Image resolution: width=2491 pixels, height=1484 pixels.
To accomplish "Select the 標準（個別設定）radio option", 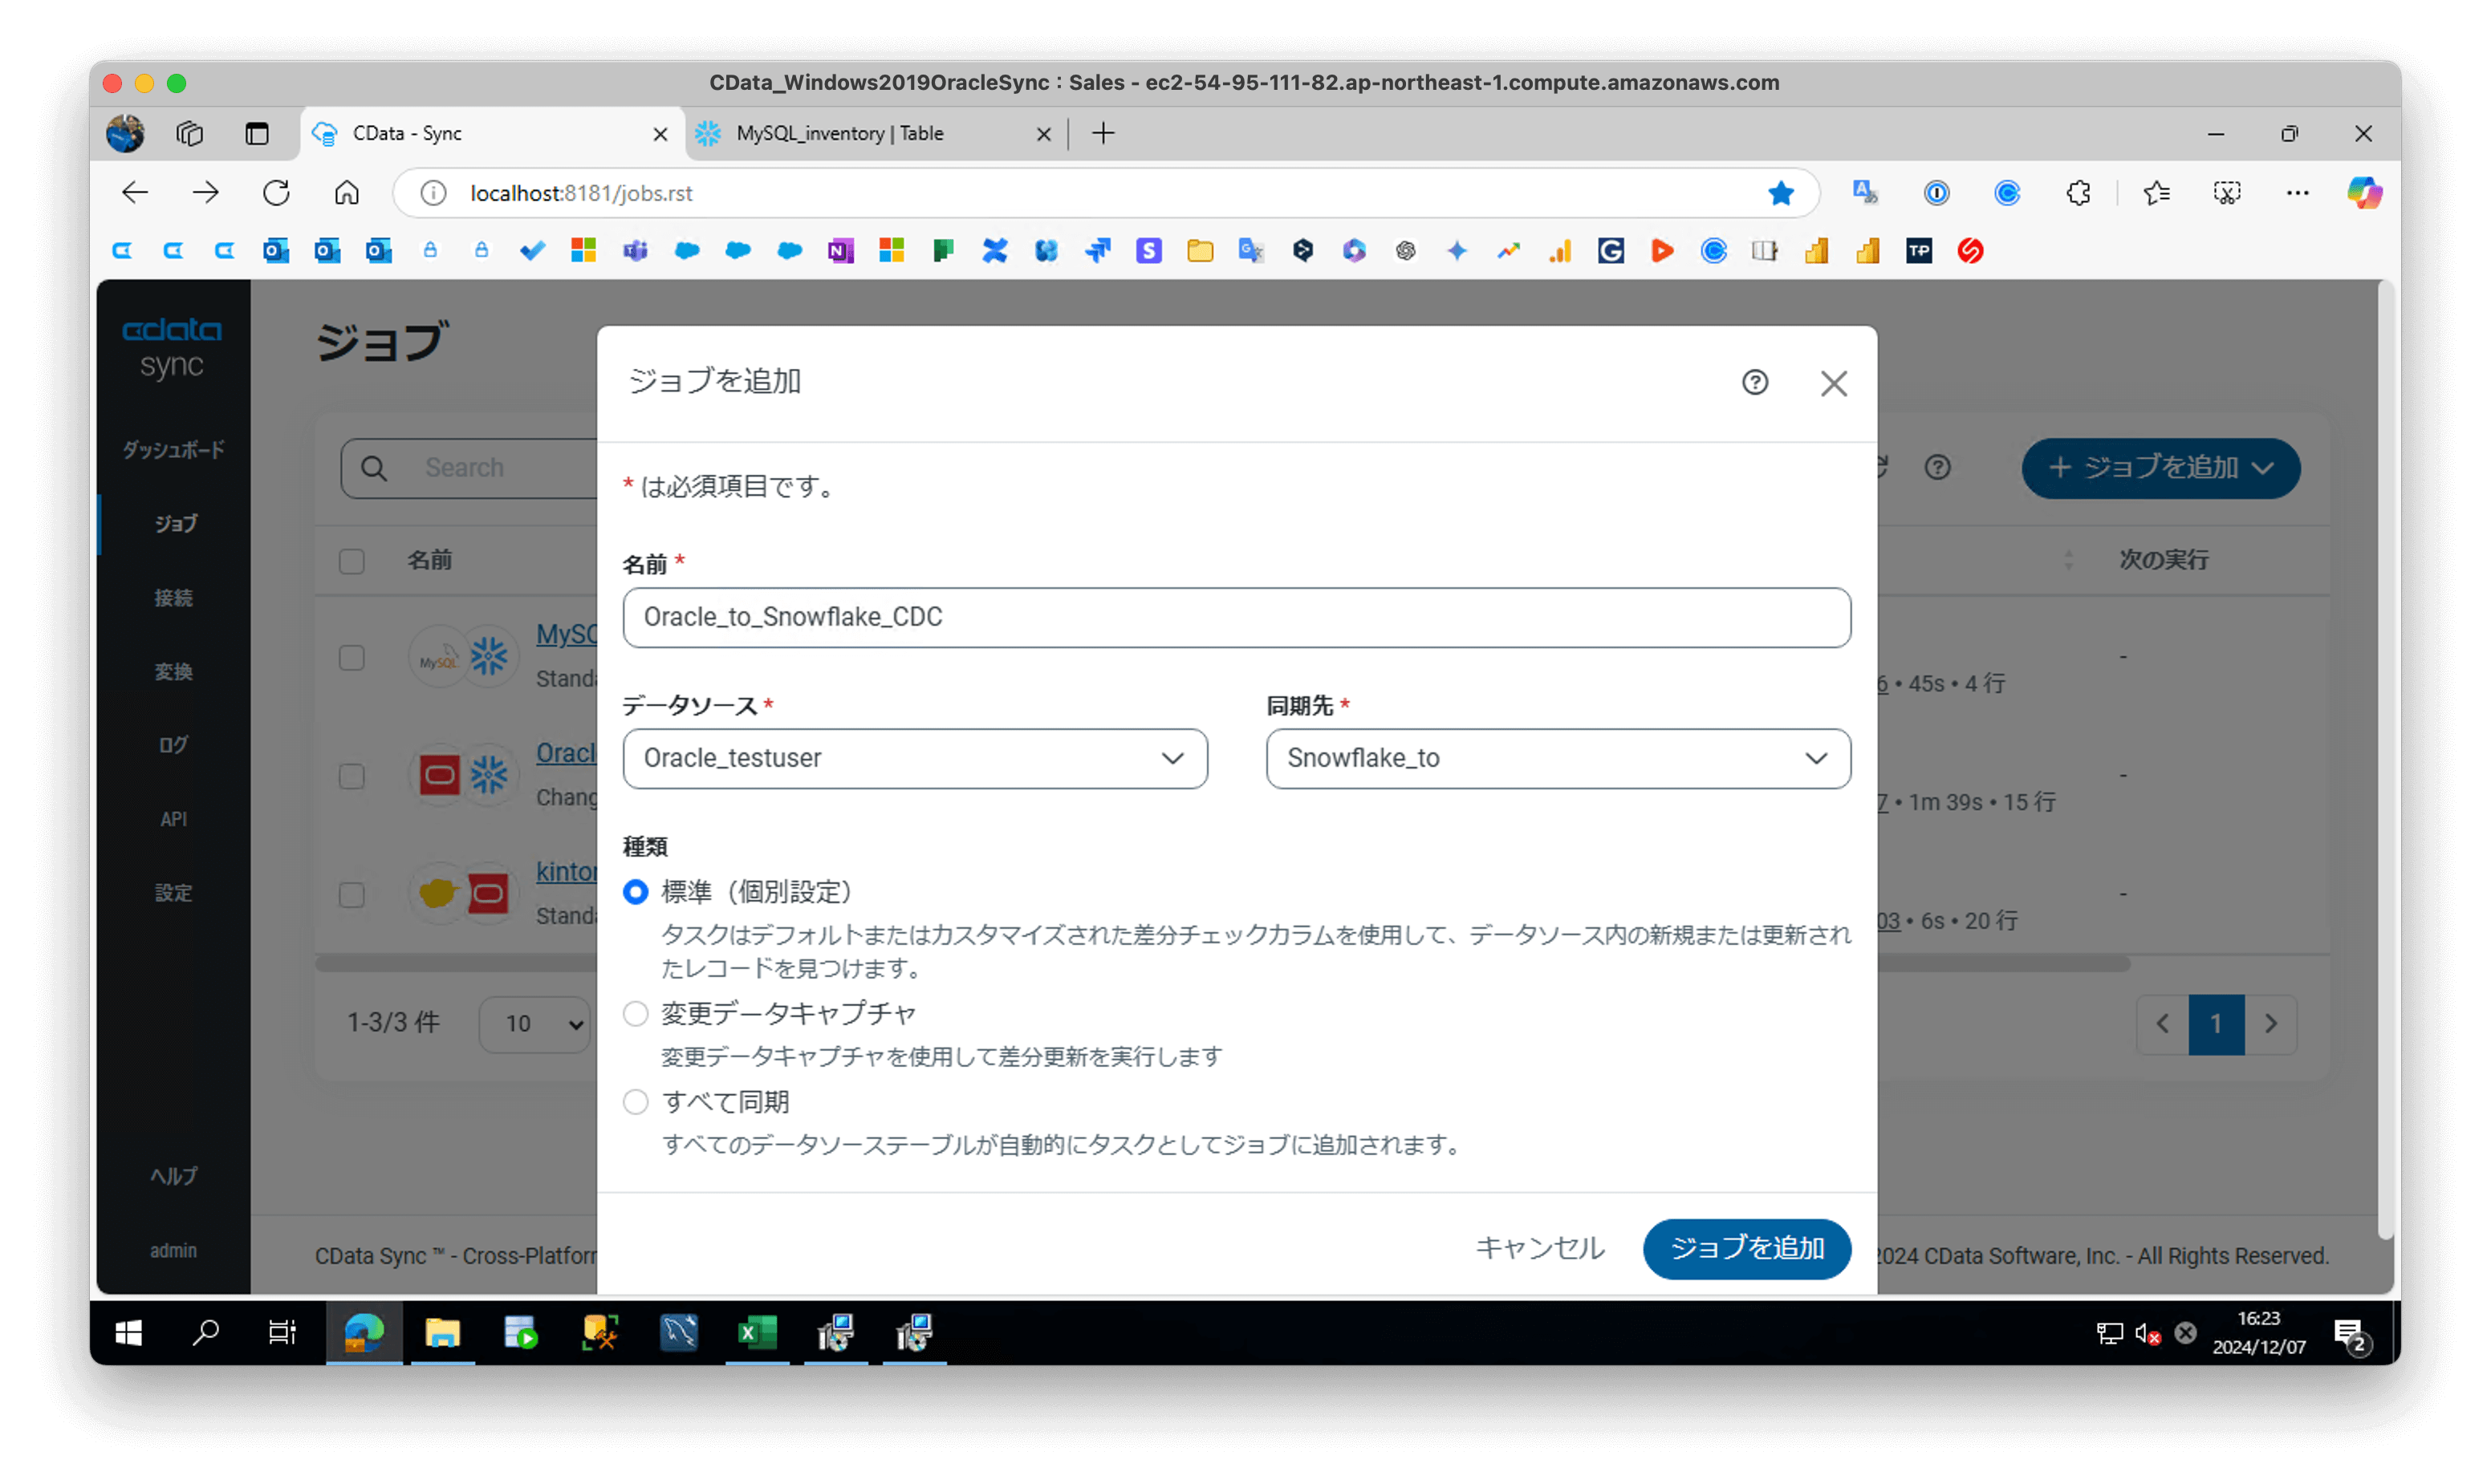I will [636, 891].
